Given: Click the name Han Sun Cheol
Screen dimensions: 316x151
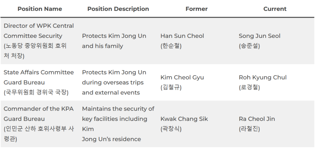Looking at the screenshot, I should 182,36.
